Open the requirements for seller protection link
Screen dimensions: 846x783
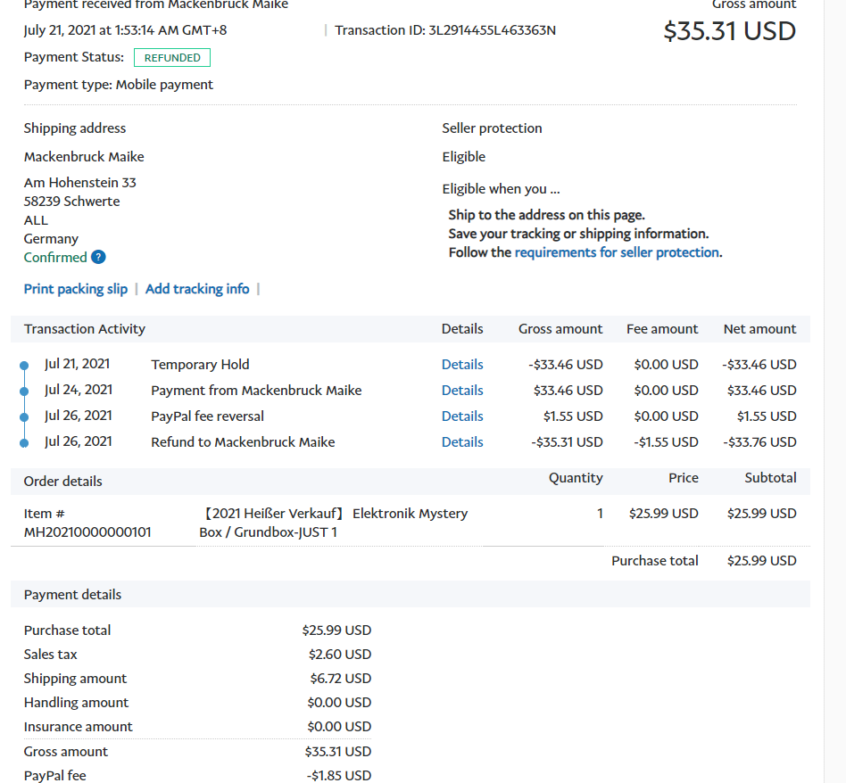pyautogui.click(x=617, y=252)
